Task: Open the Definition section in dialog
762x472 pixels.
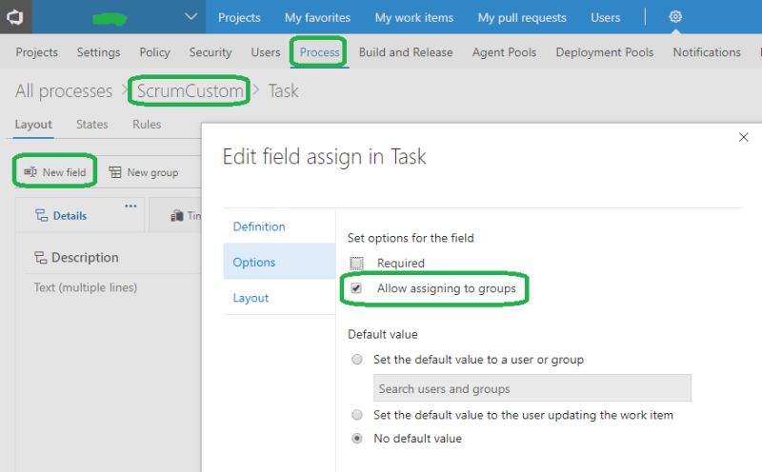Action: (279, 226)
